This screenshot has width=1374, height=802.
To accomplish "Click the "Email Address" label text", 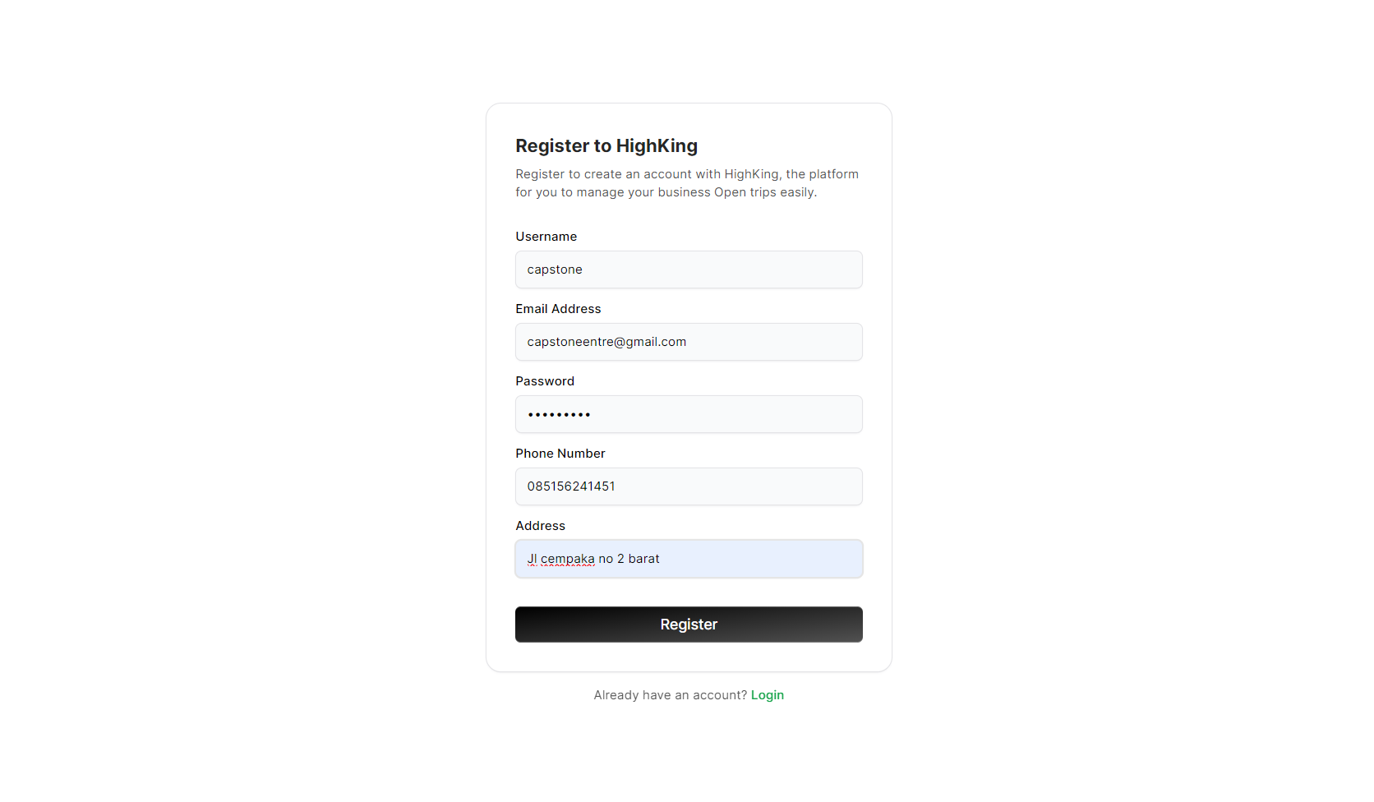I will [558, 309].
